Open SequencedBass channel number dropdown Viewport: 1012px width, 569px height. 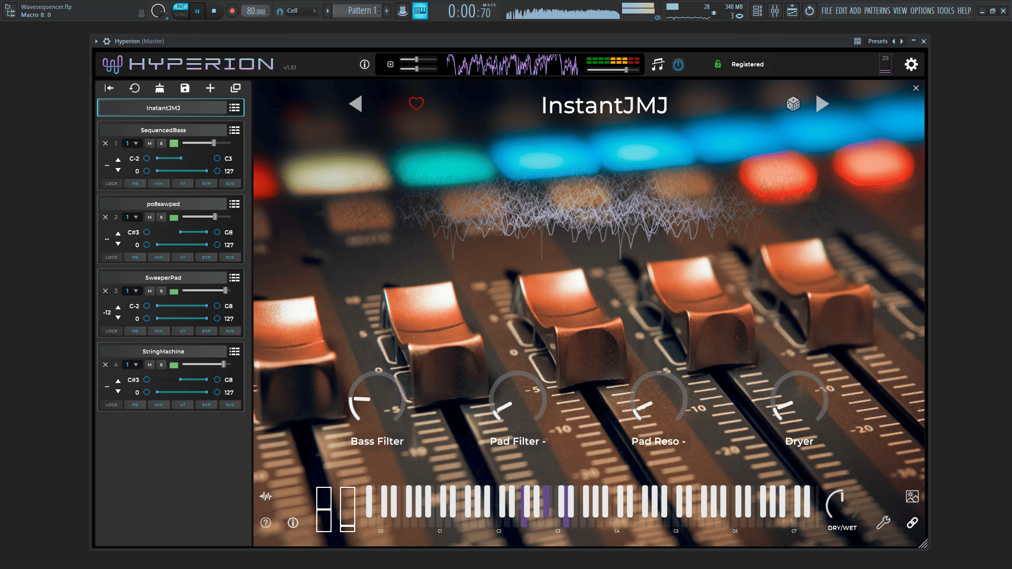coord(132,143)
